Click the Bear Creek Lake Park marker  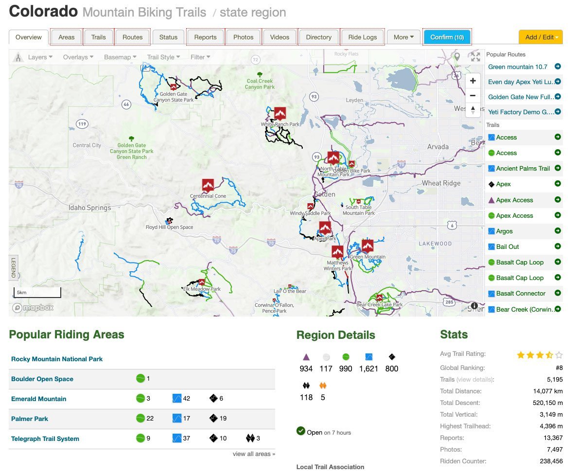[x=379, y=298]
